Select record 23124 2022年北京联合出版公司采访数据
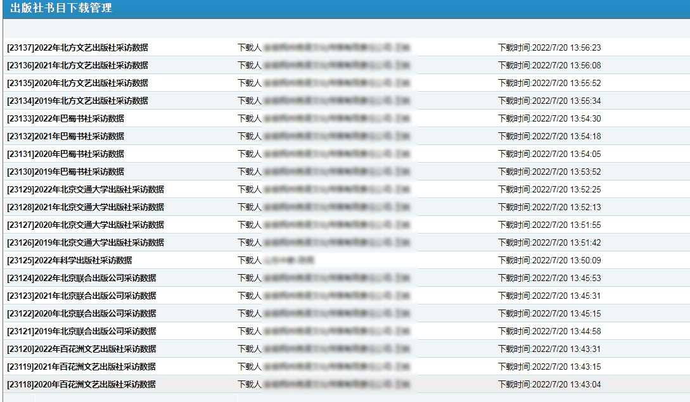The height and width of the screenshot is (402, 690). 81,278
